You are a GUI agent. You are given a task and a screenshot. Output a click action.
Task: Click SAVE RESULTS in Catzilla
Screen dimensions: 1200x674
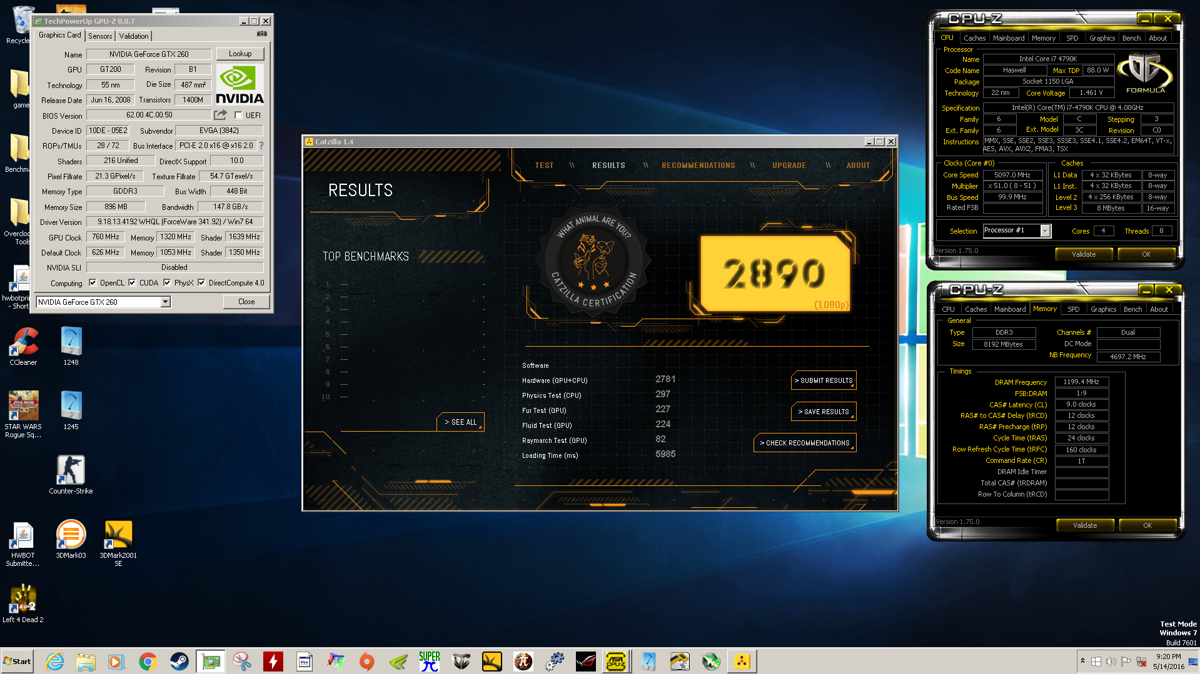(x=824, y=412)
